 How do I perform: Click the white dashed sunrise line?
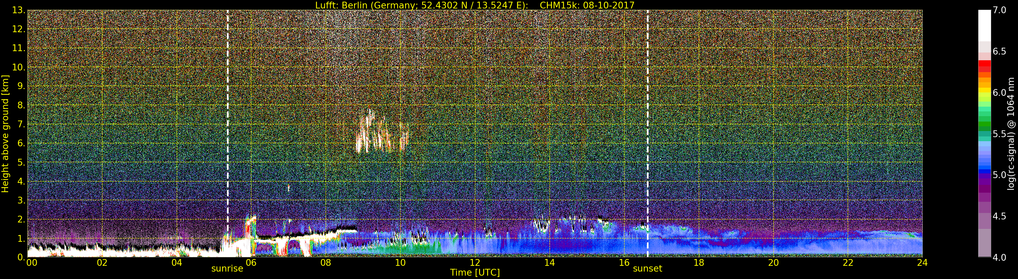click(x=228, y=133)
